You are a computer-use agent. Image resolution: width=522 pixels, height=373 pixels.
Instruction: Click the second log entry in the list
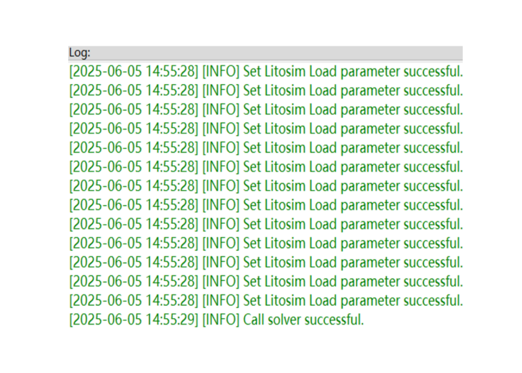pos(266,91)
